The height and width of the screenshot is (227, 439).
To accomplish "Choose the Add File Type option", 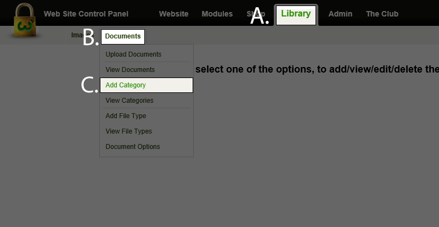I will click(x=126, y=116).
